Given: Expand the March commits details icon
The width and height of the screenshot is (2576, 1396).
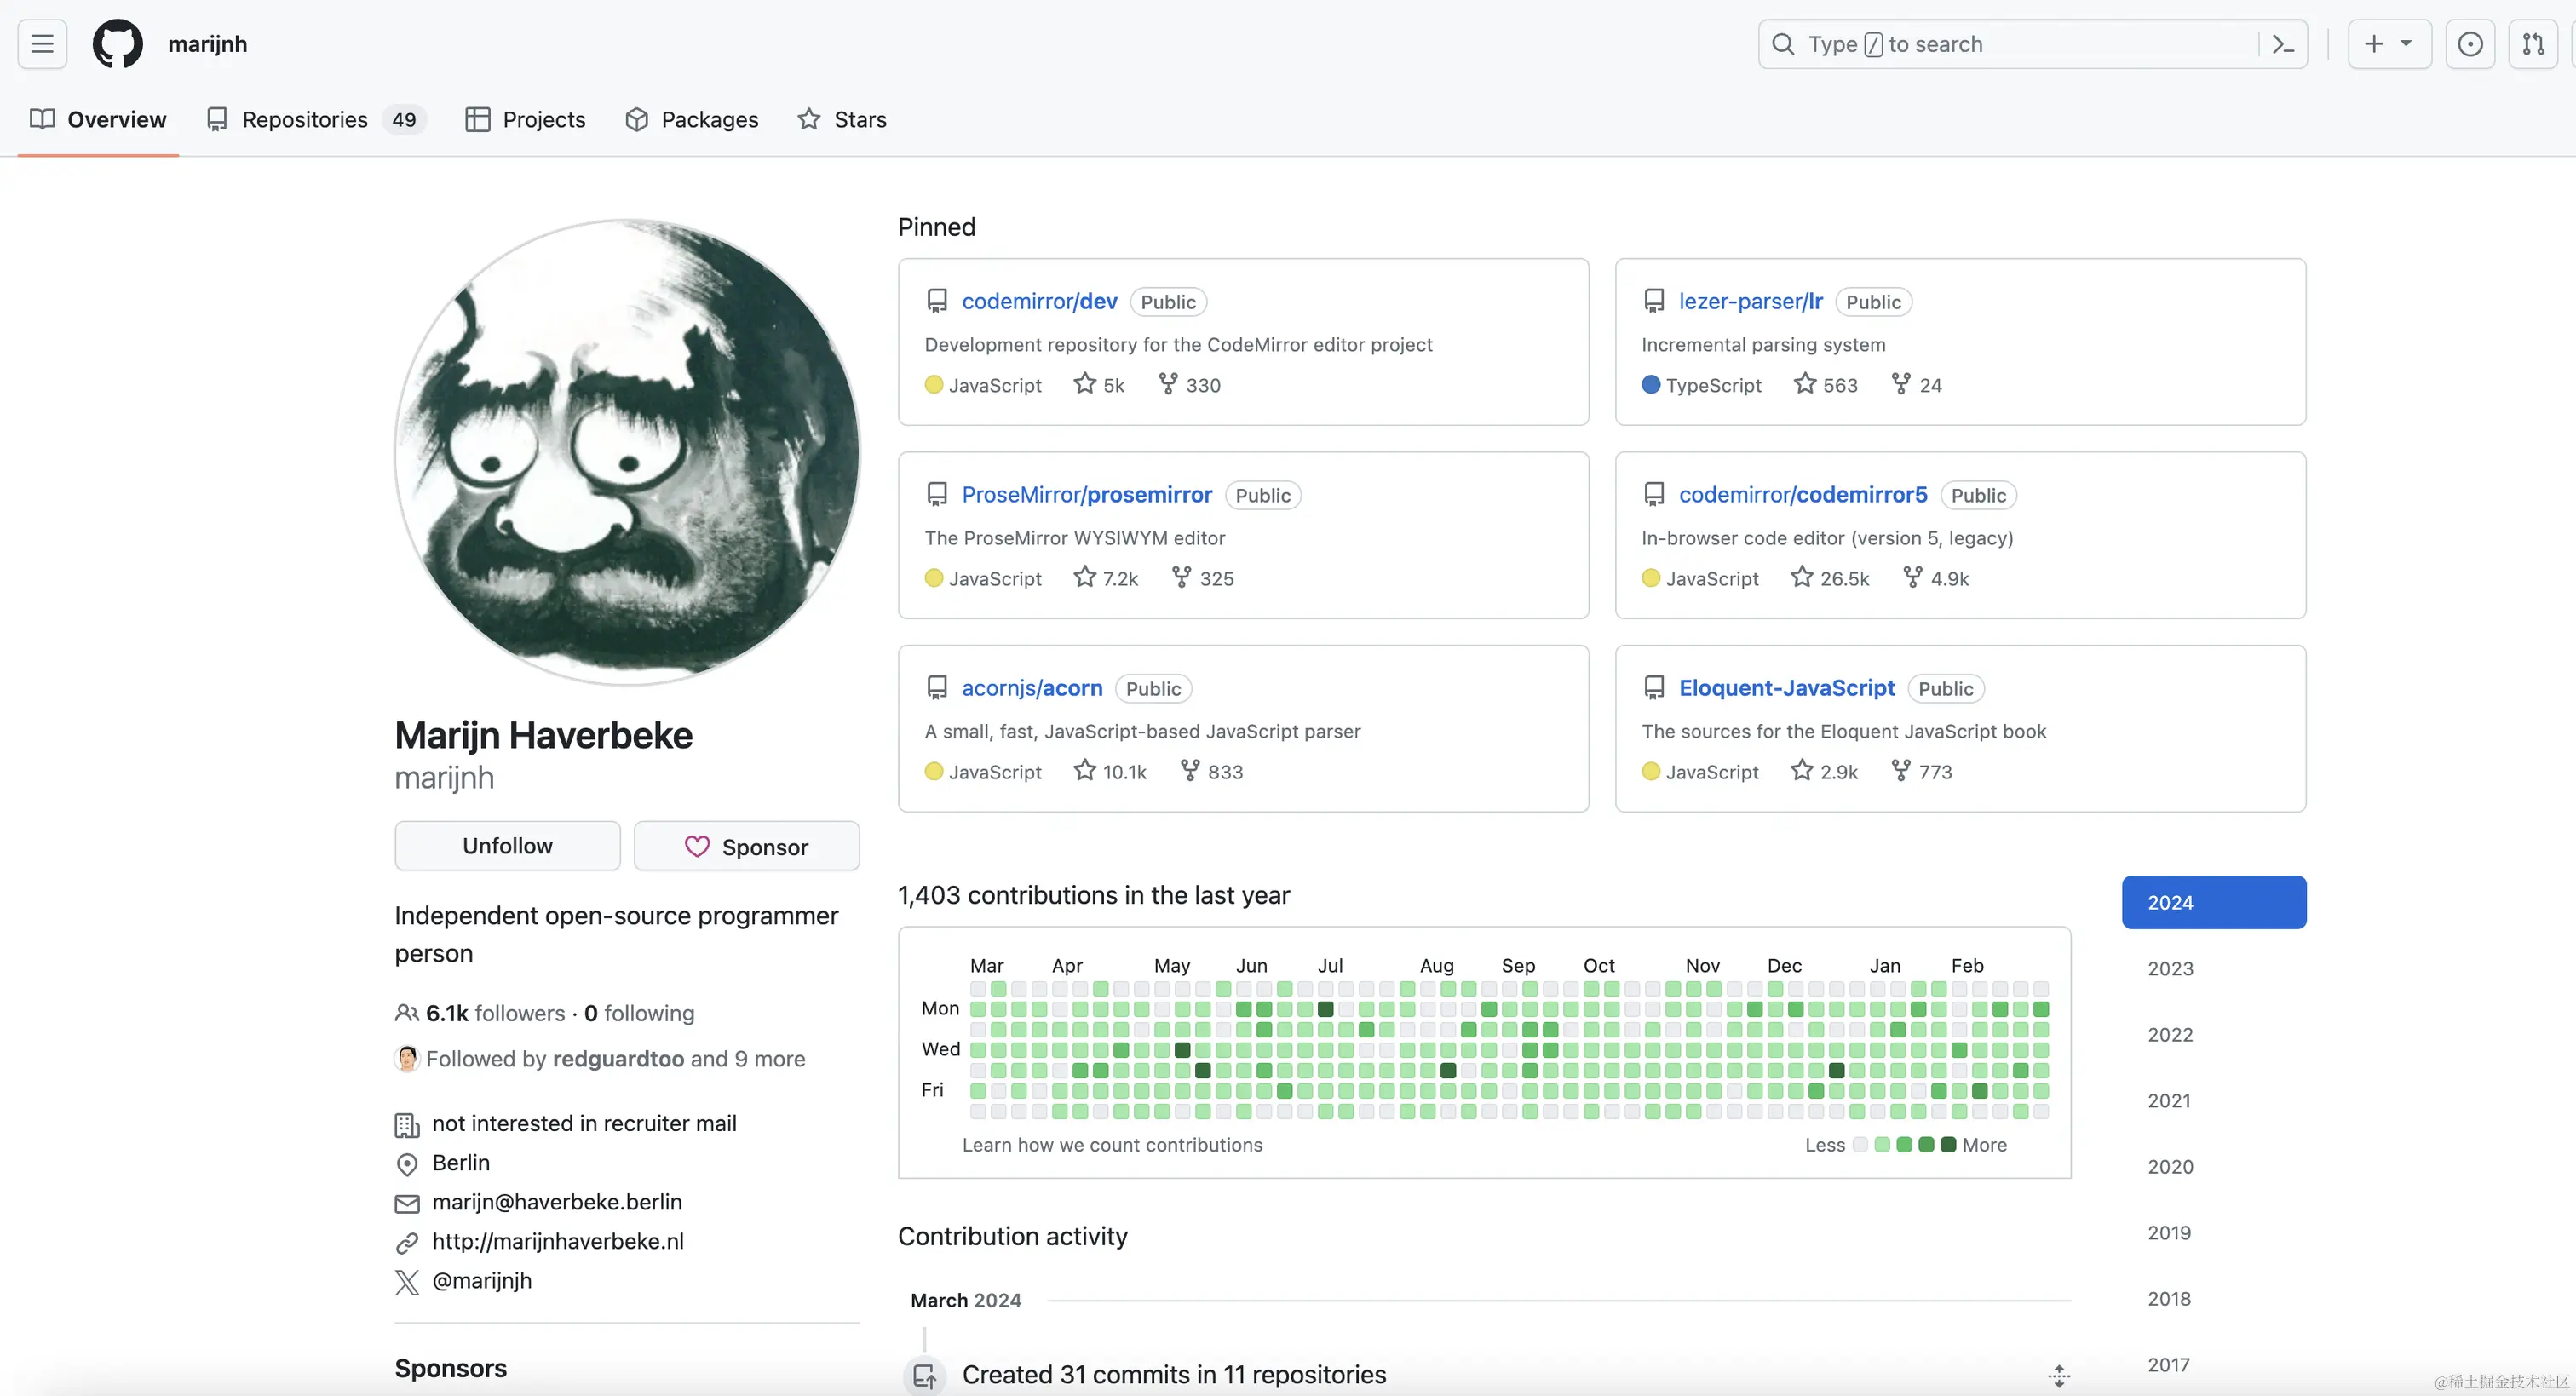Looking at the screenshot, I should click(2058, 1376).
